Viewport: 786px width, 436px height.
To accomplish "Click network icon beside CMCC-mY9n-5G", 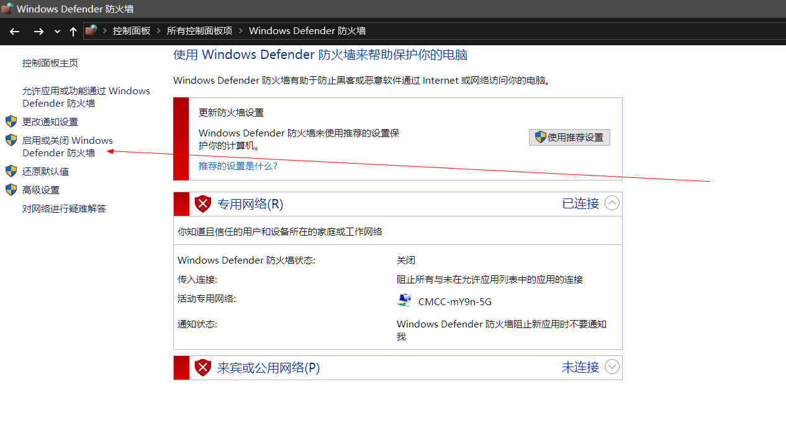I will click(x=404, y=301).
